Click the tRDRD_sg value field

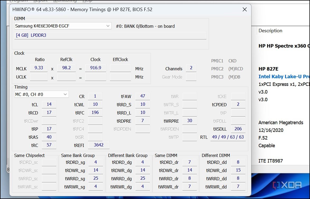click(x=96, y=162)
